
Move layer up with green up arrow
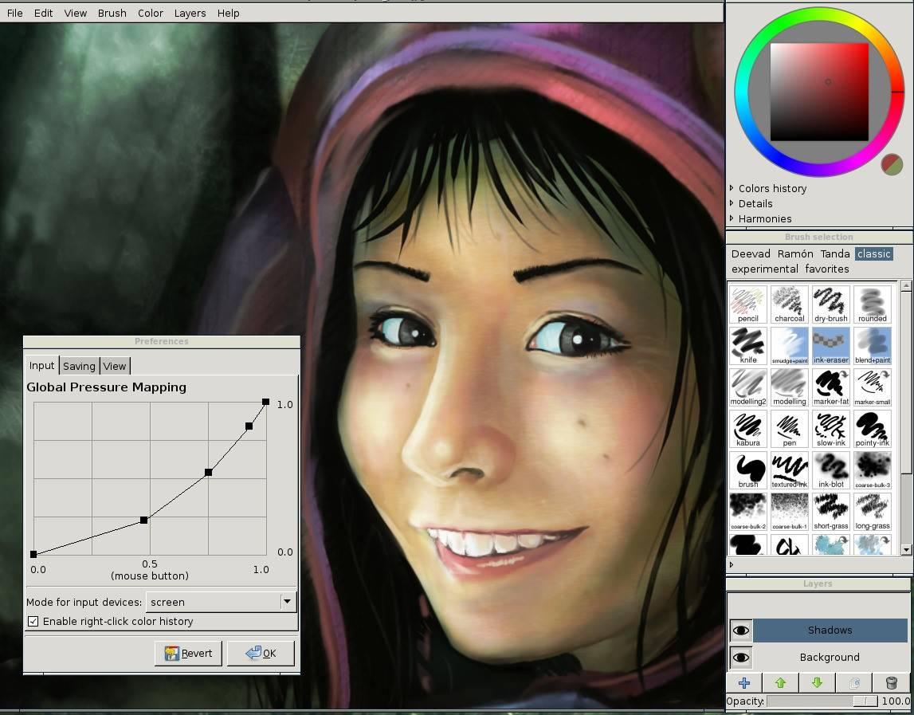point(780,682)
